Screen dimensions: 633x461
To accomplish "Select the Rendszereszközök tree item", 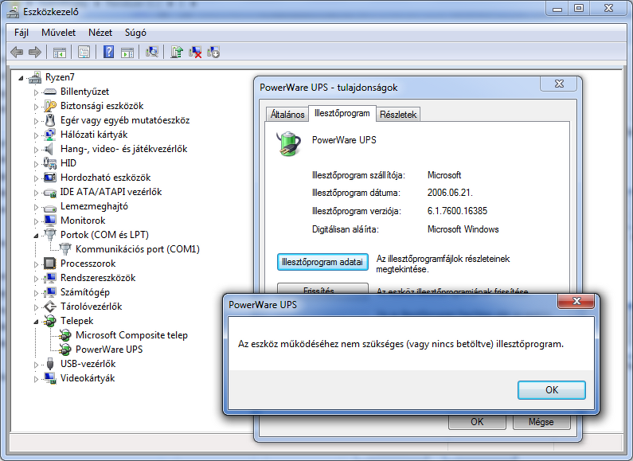I will 98,278.
